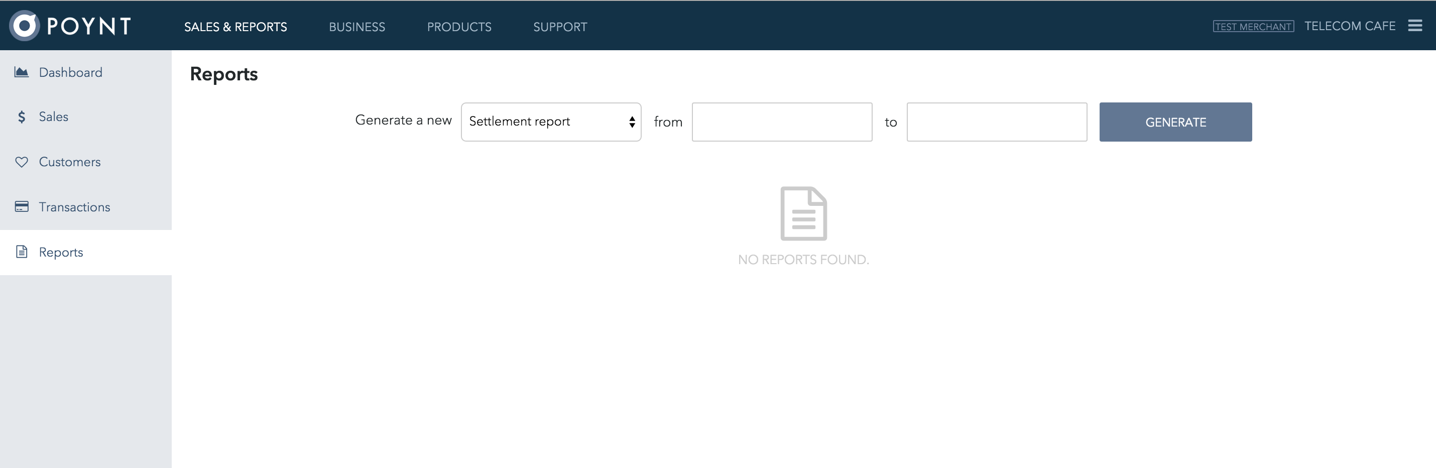
Task: Click the Sales dollar sign icon
Action: click(21, 116)
